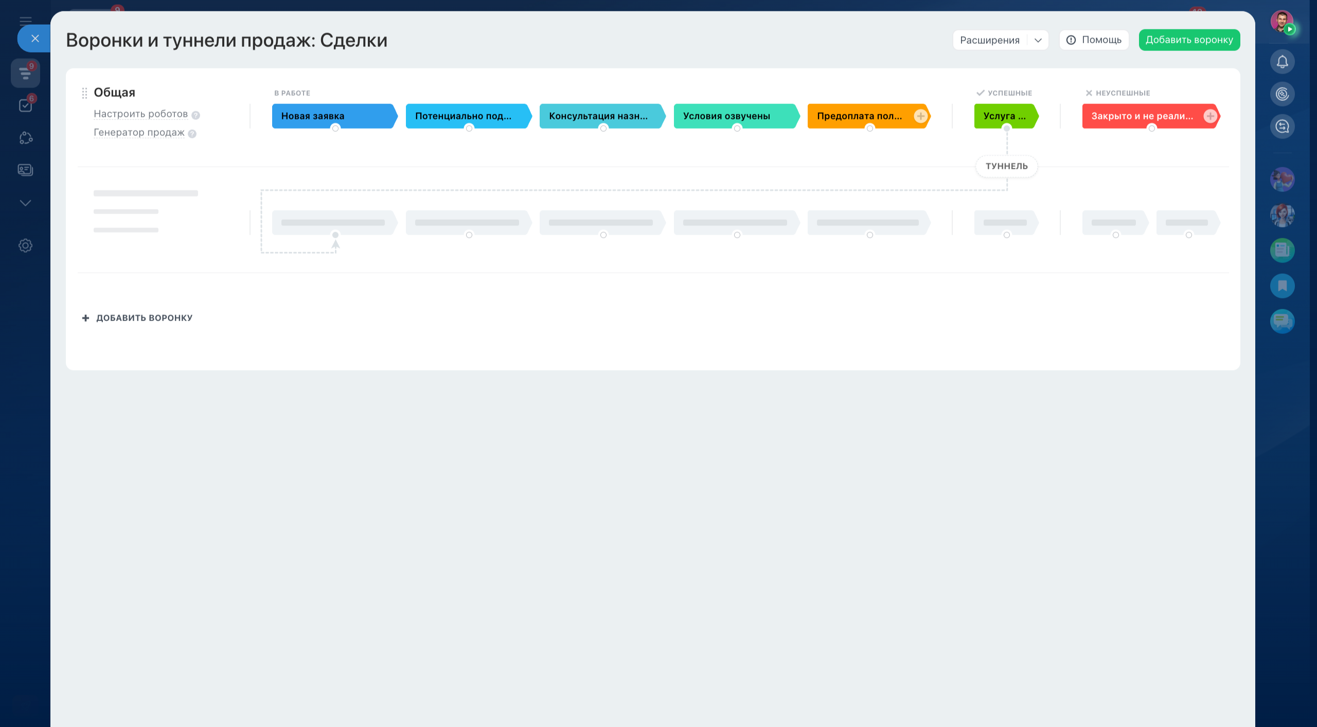Click the Помощь button
1317x727 pixels.
tap(1094, 40)
